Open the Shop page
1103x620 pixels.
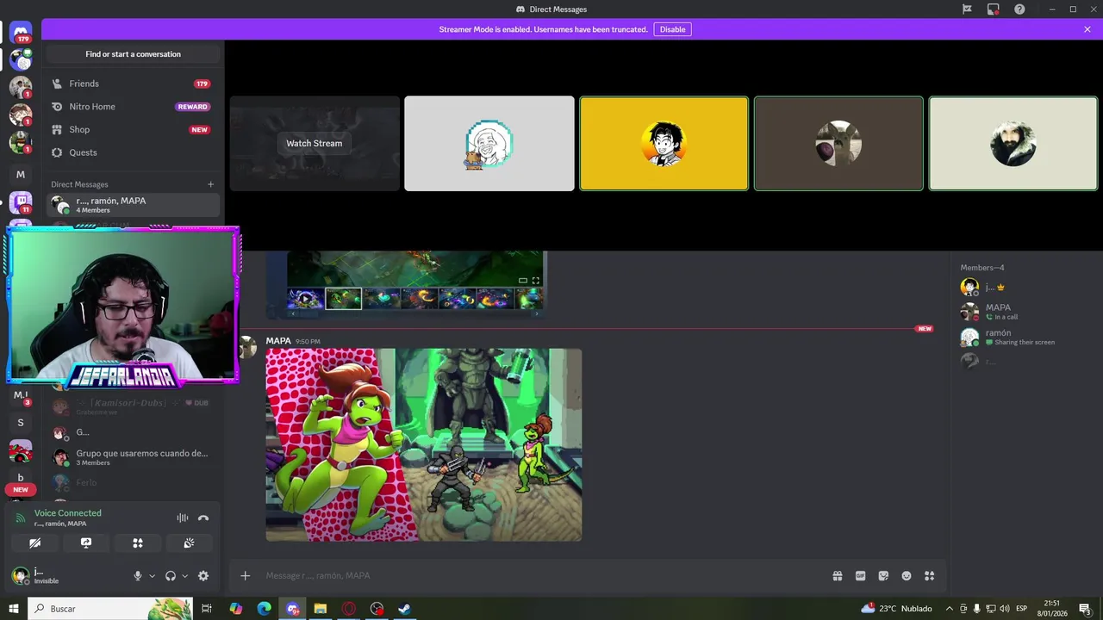(x=133, y=129)
